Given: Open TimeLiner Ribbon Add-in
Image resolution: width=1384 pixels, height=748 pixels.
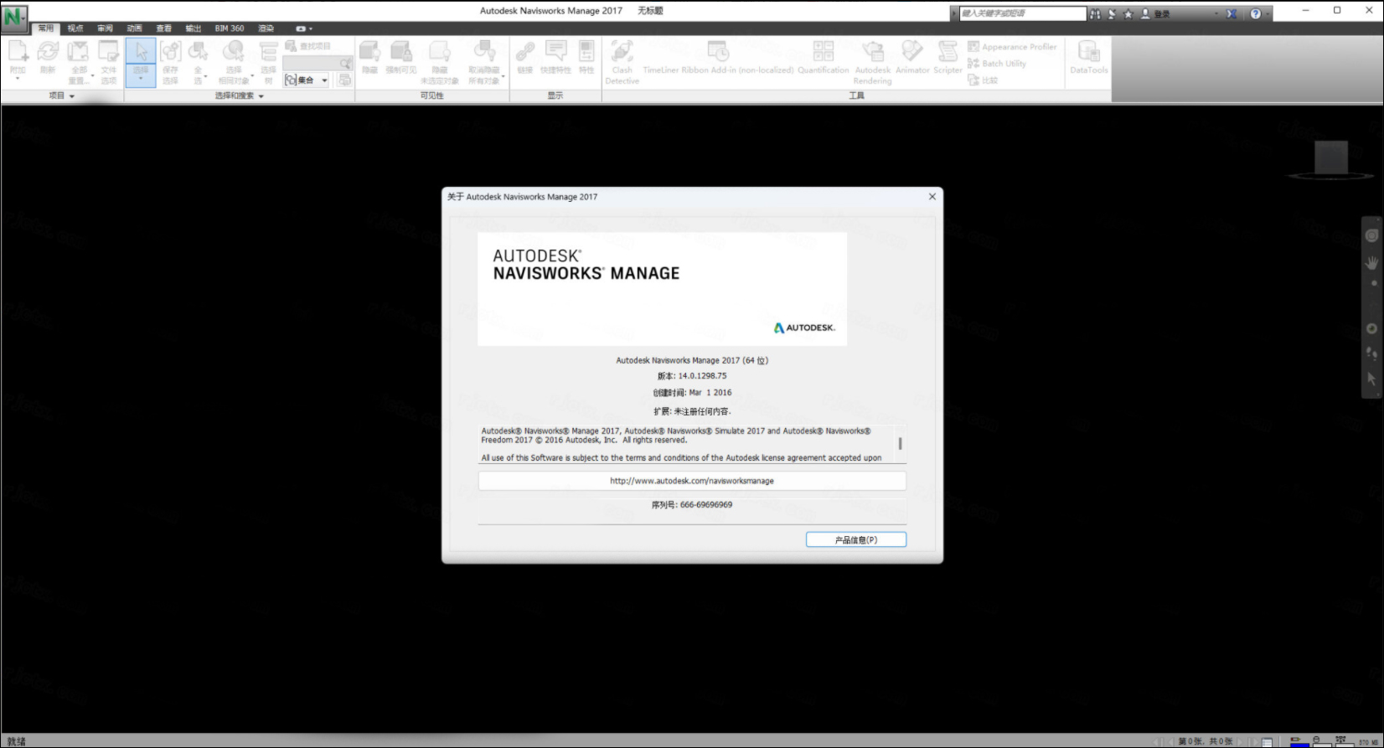Looking at the screenshot, I should pyautogui.click(x=718, y=58).
